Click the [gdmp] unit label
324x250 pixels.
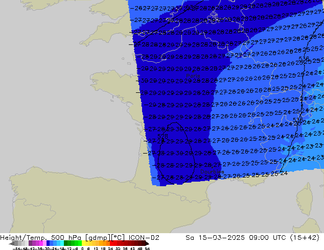pos(98,238)
